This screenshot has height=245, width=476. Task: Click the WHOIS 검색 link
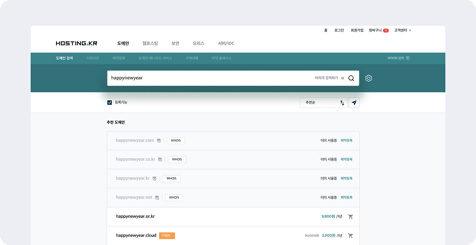click(396, 58)
